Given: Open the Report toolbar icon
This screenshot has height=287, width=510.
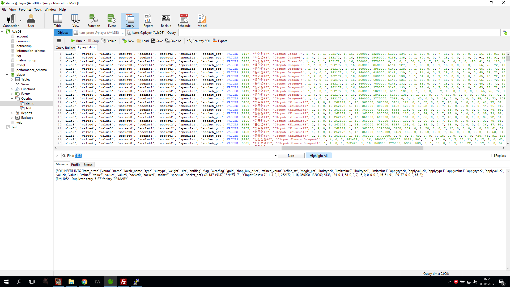Looking at the screenshot, I should pyautogui.click(x=148, y=21).
